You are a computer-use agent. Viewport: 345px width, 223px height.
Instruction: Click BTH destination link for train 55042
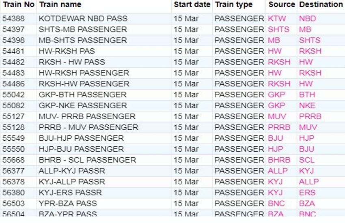click(307, 95)
